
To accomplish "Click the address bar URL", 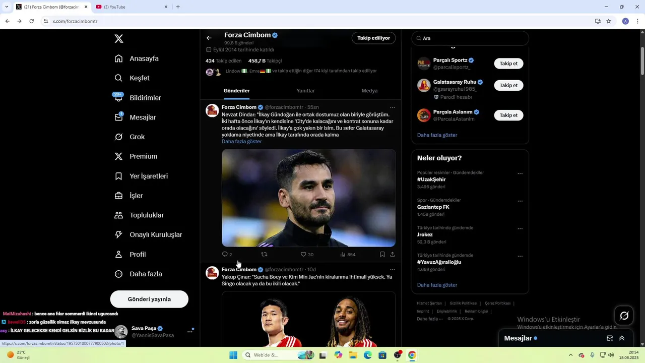I will (x=75, y=21).
